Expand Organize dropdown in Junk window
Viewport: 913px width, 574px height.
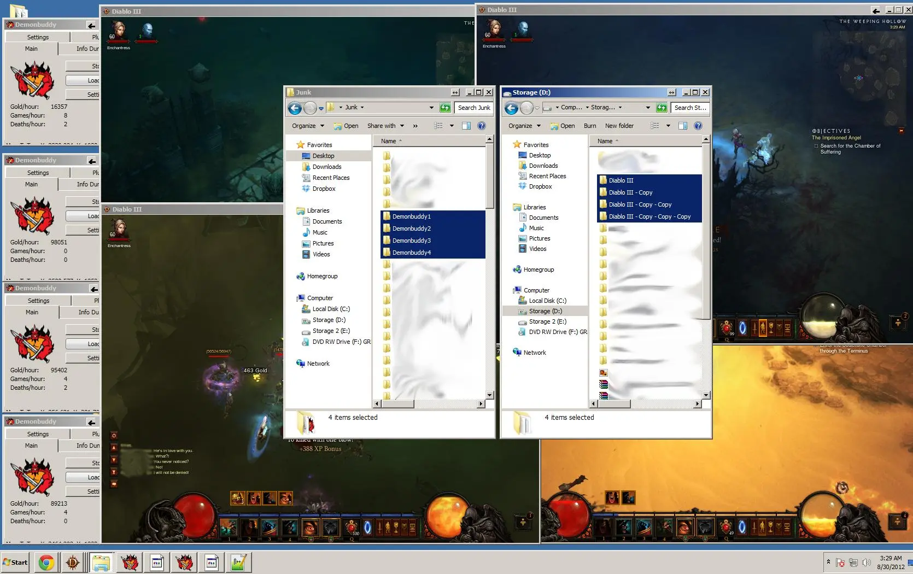tap(308, 126)
